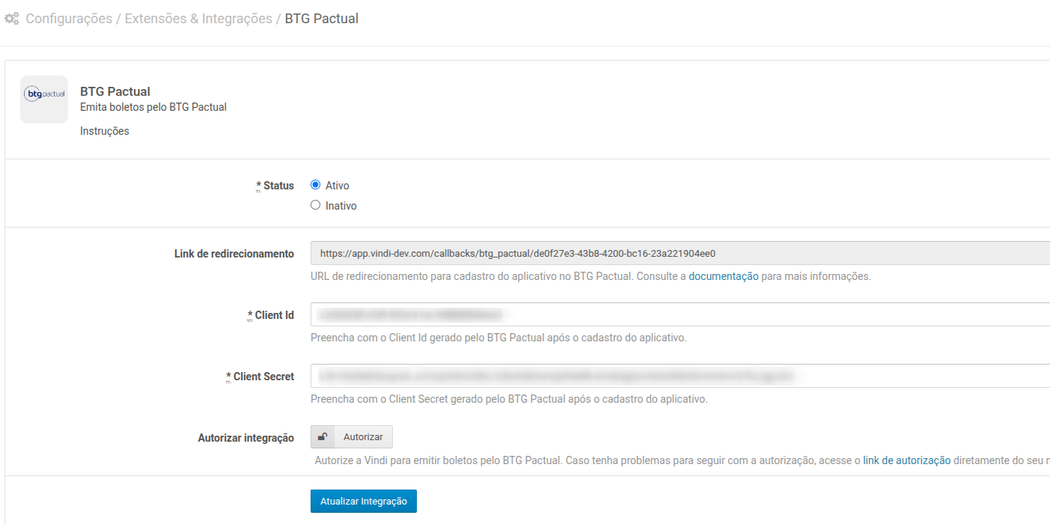This screenshot has height=524, width=1050.
Task: Click the current BTG Pactual breadcrumb item
Action: pyautogui.click(x=321, y=19)
